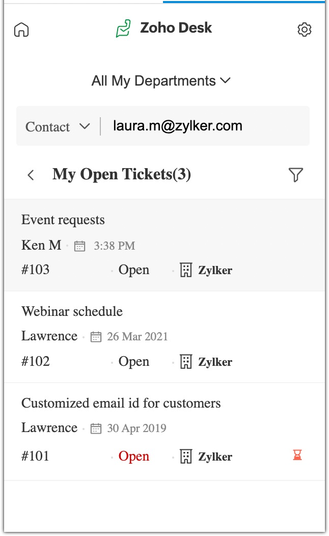
Task: Open the Contact search type dropdown
Action: tap(58, 127)
